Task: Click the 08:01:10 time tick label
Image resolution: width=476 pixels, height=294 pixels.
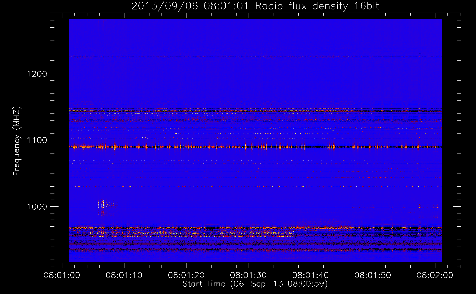Action: pyautogui.click(x=124, y=275)
